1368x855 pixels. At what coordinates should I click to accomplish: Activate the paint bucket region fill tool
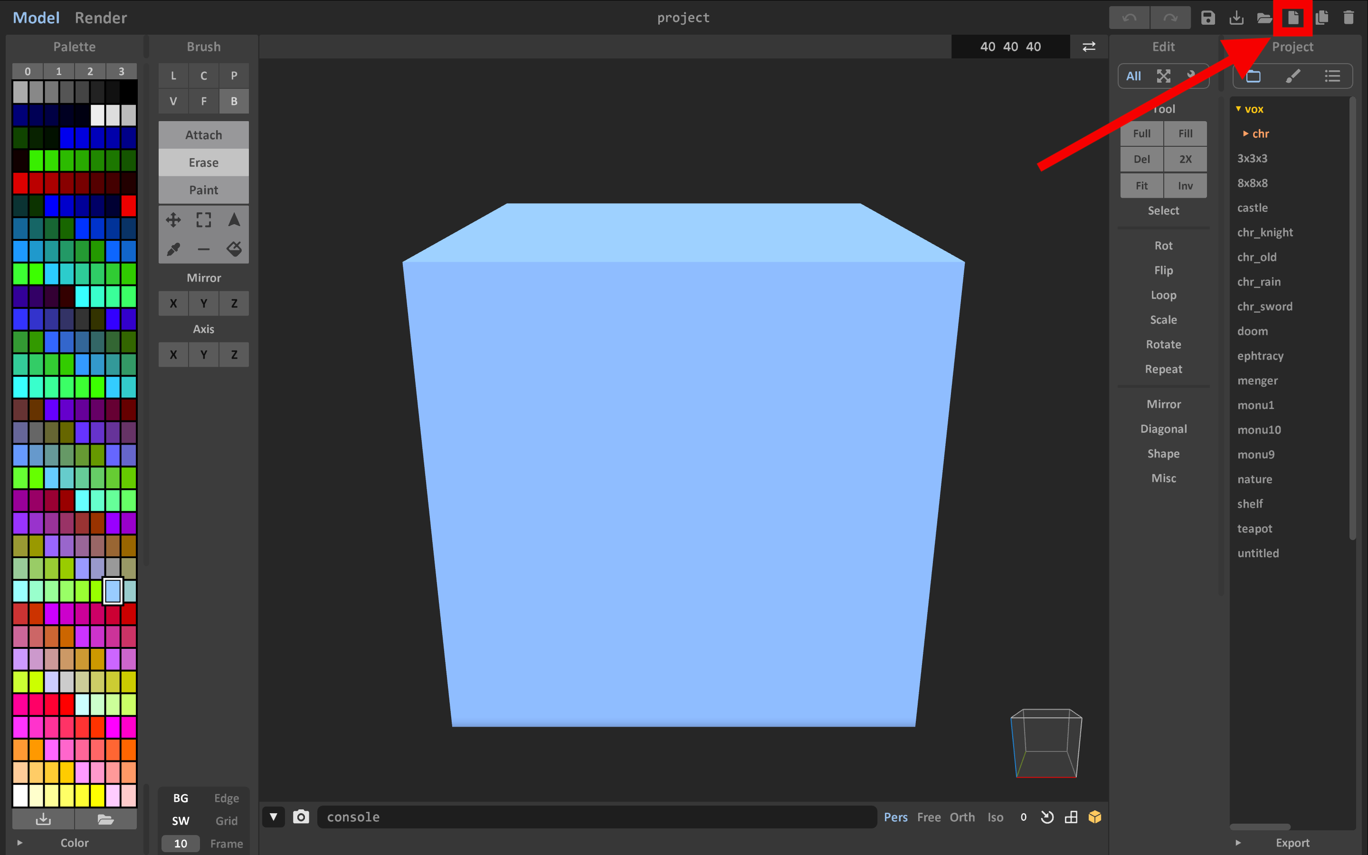point(234,249)
